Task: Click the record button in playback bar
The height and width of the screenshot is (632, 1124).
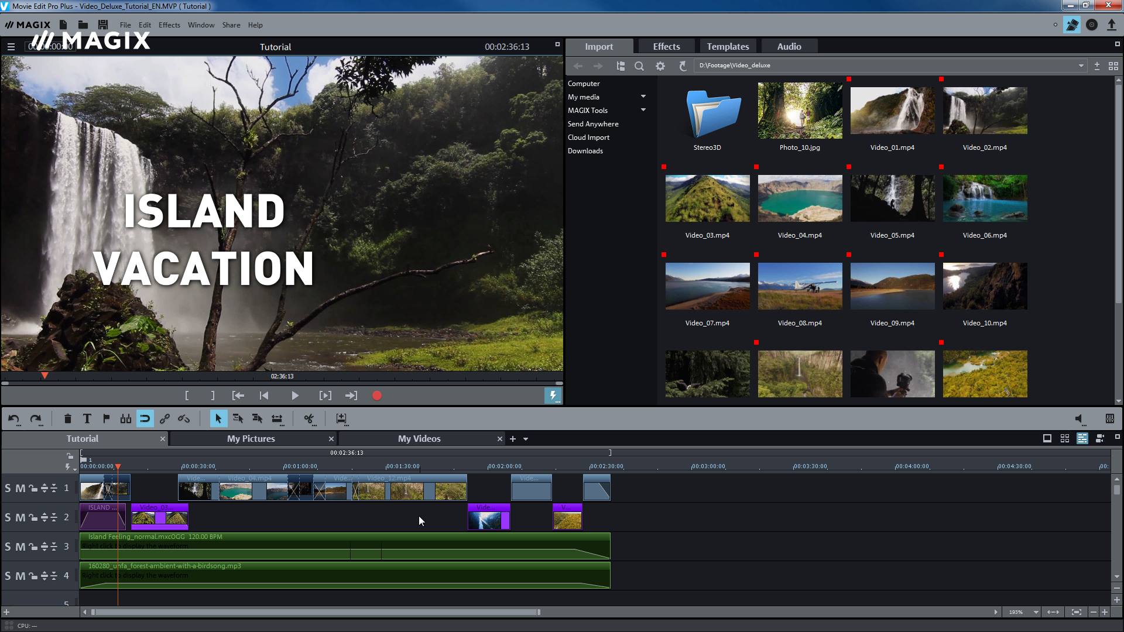Action: pyautogui.click(x=378, y=396)
